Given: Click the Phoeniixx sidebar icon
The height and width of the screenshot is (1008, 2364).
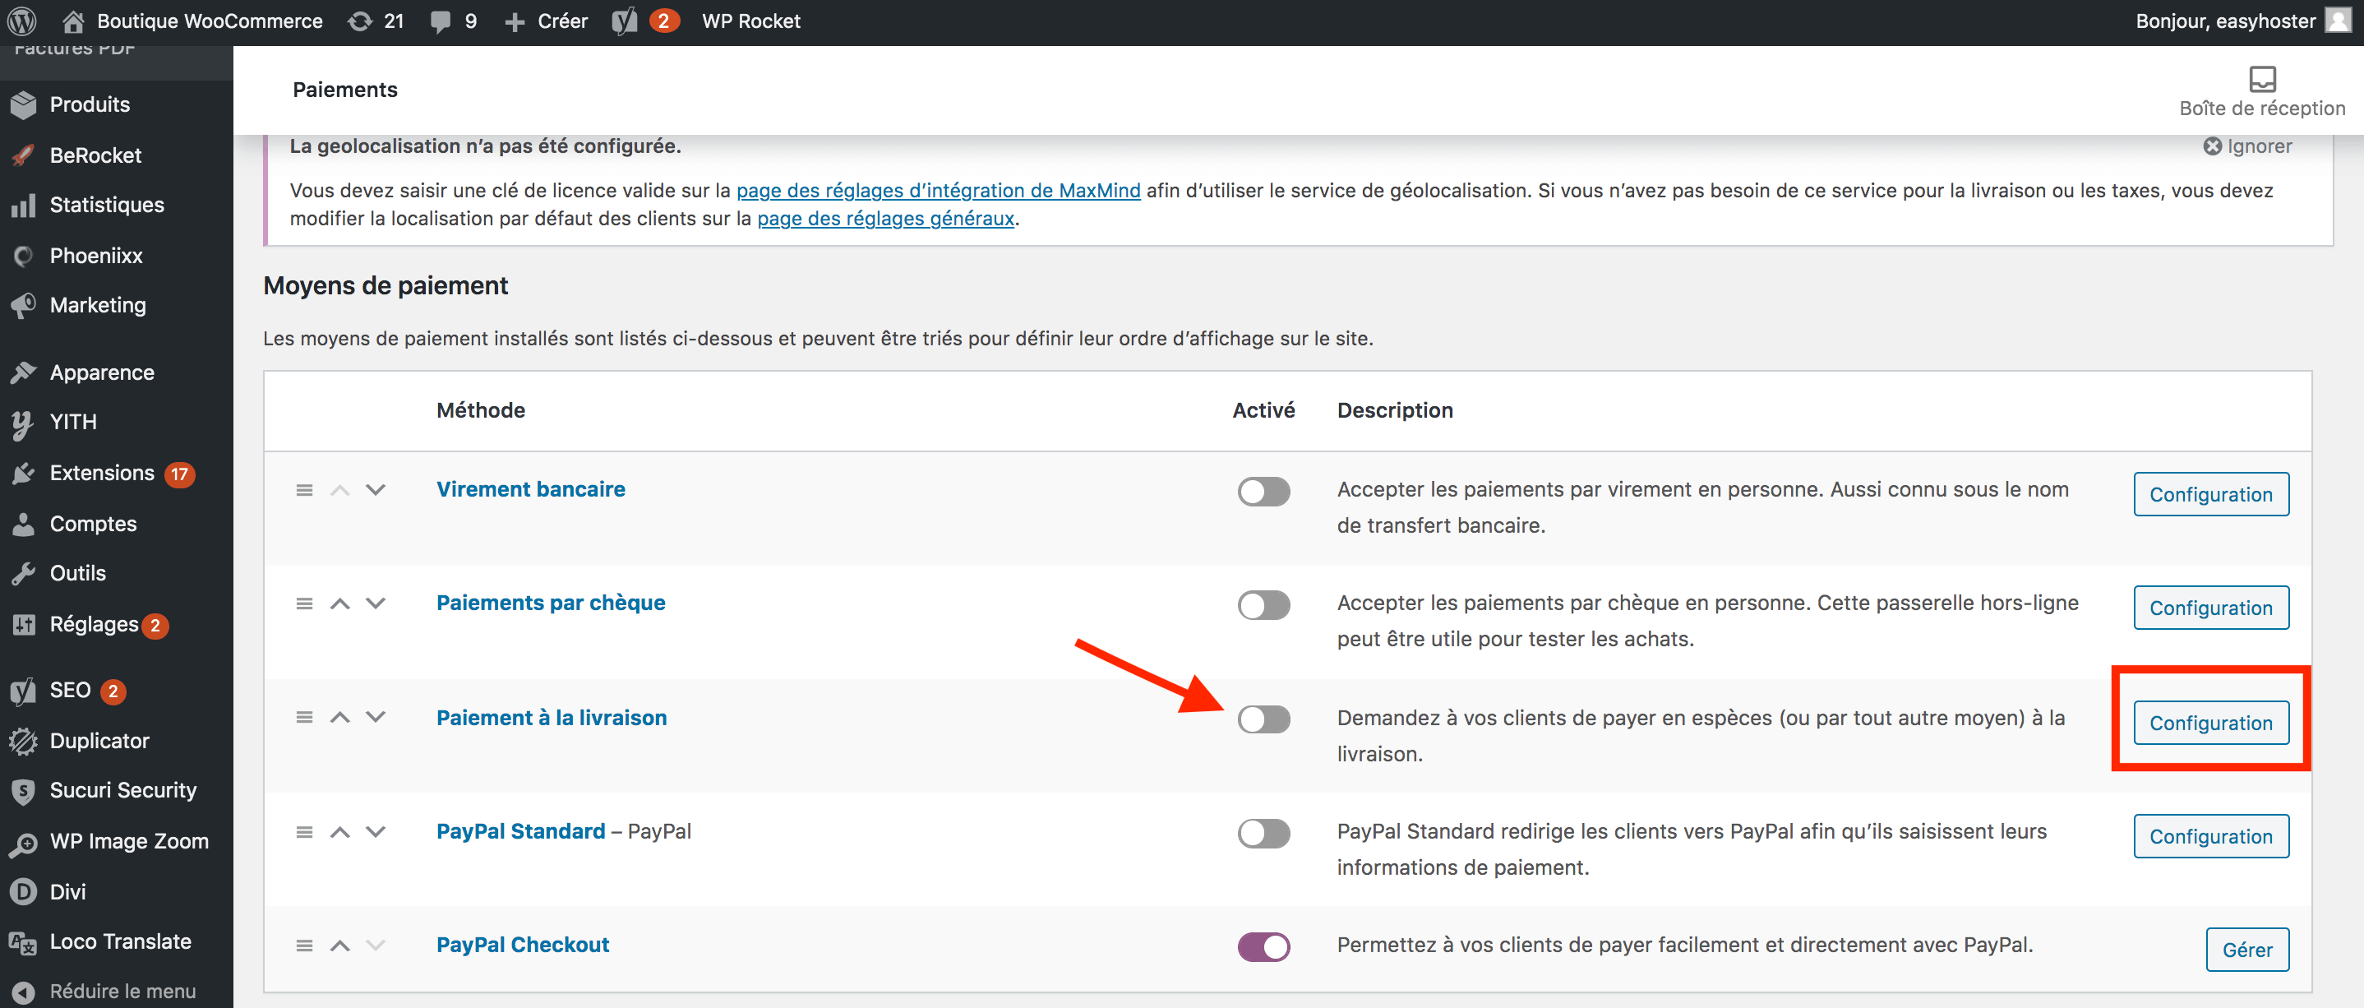Looking at the screenshot, I should (24, 255).
